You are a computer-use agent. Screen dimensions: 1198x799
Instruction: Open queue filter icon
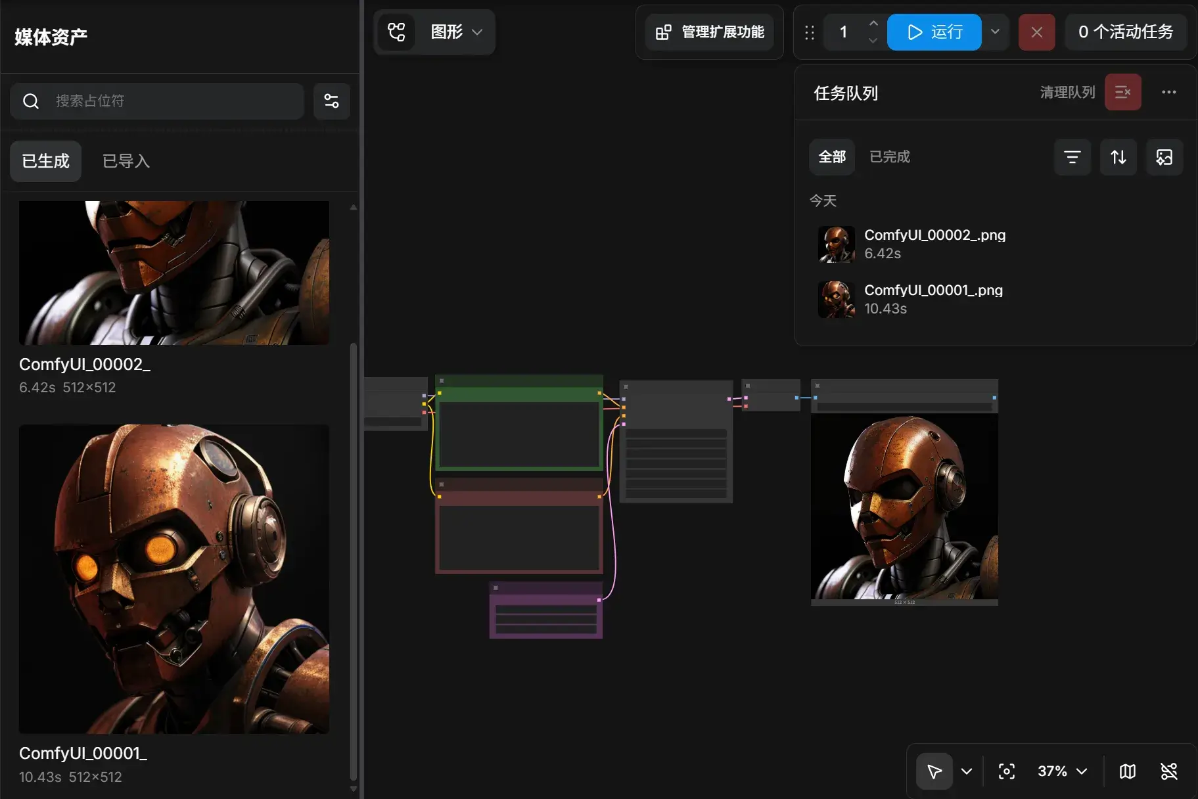1072,157
